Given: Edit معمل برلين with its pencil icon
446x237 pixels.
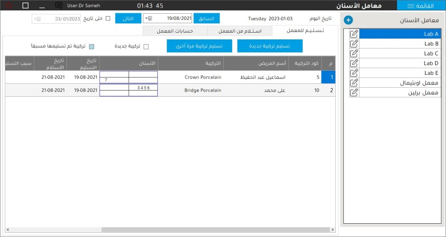Looking at the screenshot, I should point(354,92).
